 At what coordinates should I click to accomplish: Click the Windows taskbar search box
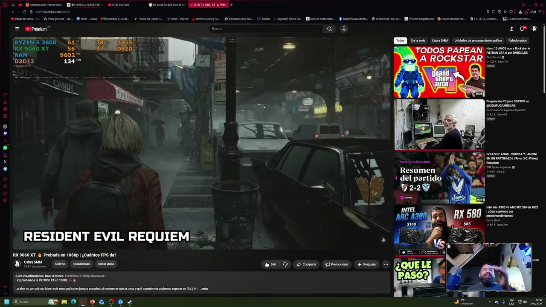35,302
